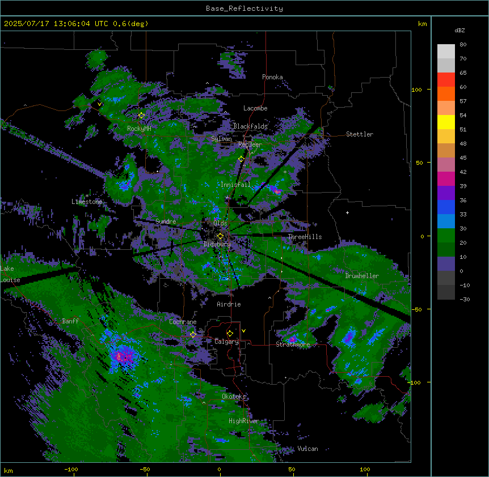Click the yellow diamond marker above Calgary

click(x=230, y=333)
